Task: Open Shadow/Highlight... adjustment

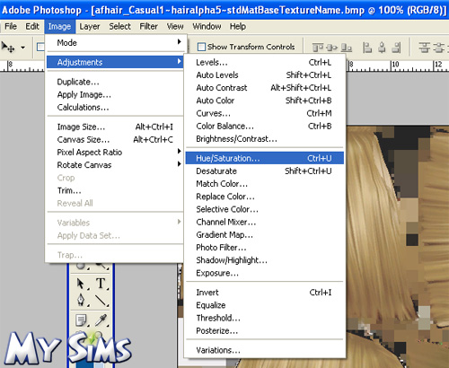Action: click(x=265, y=260)
